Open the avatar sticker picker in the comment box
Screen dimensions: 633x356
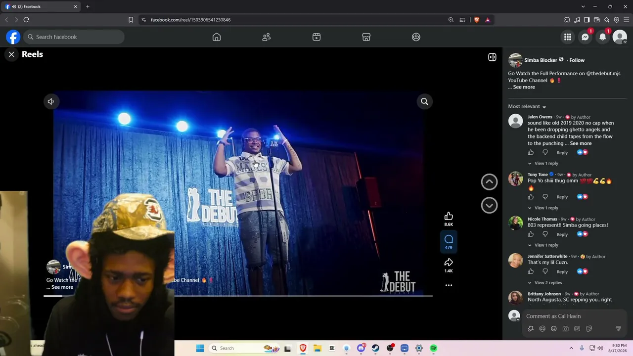tap(531, 329)
